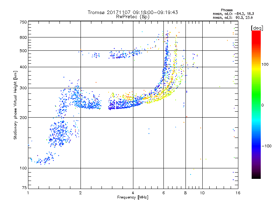Click the plot title 'Tromsø 20171107 09:18:00-09:19:43'

tap(133, 12)
